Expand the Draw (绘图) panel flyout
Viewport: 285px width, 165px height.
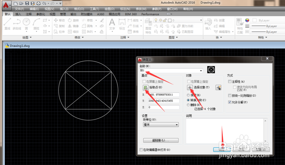click(x=27, y=37)
